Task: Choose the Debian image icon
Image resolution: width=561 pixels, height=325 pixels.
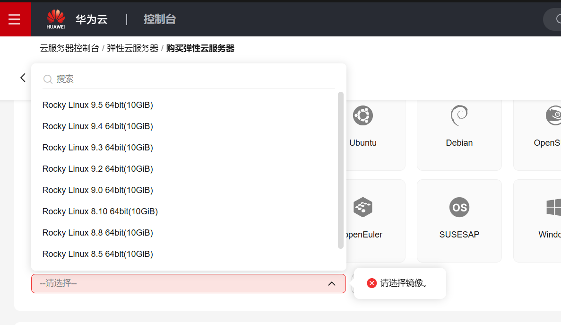Action: [459, 115]
